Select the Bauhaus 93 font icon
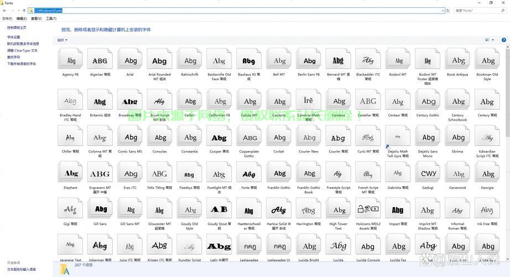510x277 pixels. [249, 59]
